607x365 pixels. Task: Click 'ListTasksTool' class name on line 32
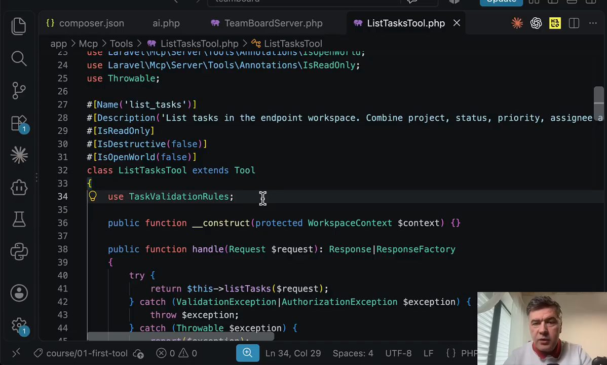(153, 170)
